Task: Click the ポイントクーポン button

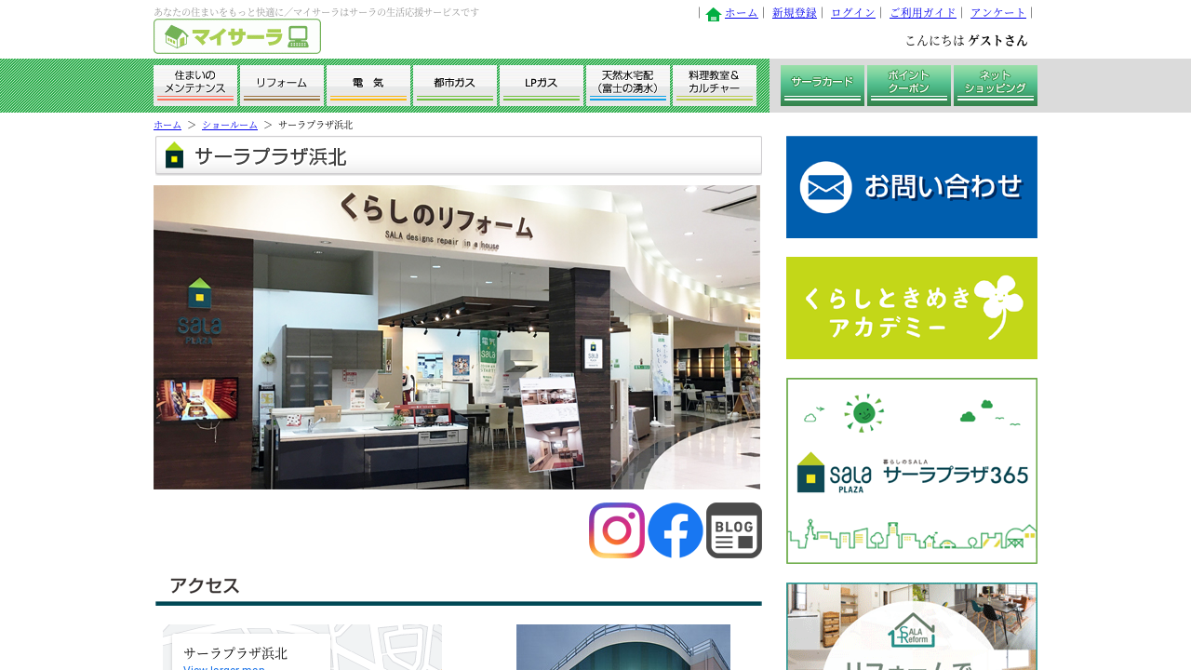Action: (909, 86)
